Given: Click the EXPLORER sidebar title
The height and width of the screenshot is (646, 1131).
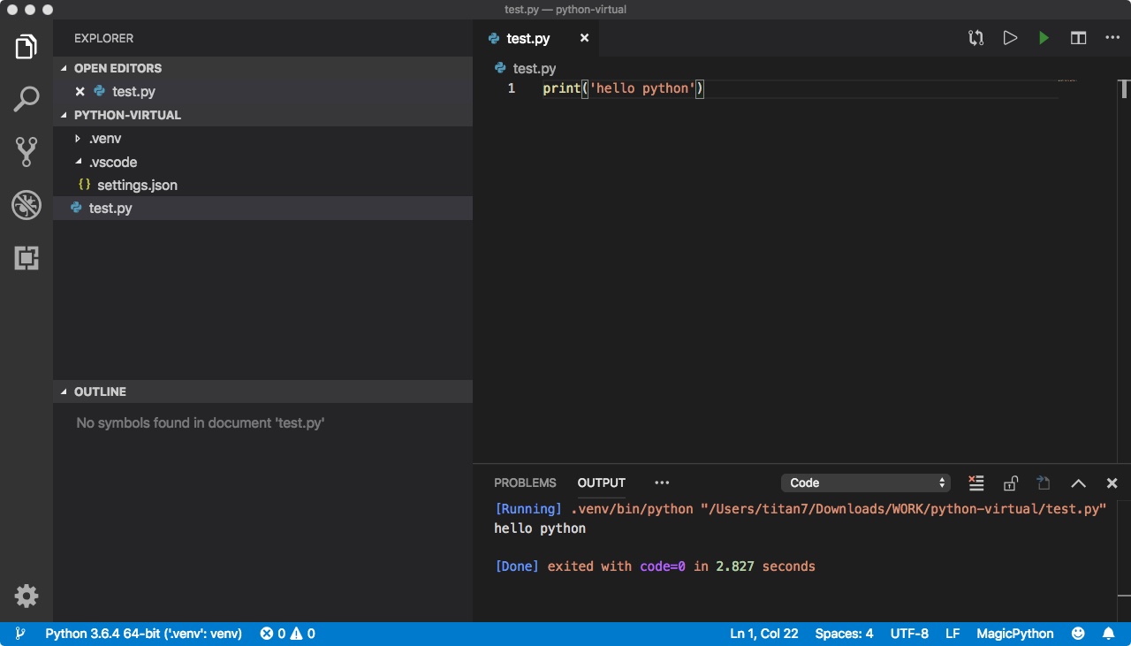Looking at the screenshot, I should pos(103,38).
